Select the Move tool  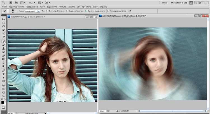[x=3, y=19]
